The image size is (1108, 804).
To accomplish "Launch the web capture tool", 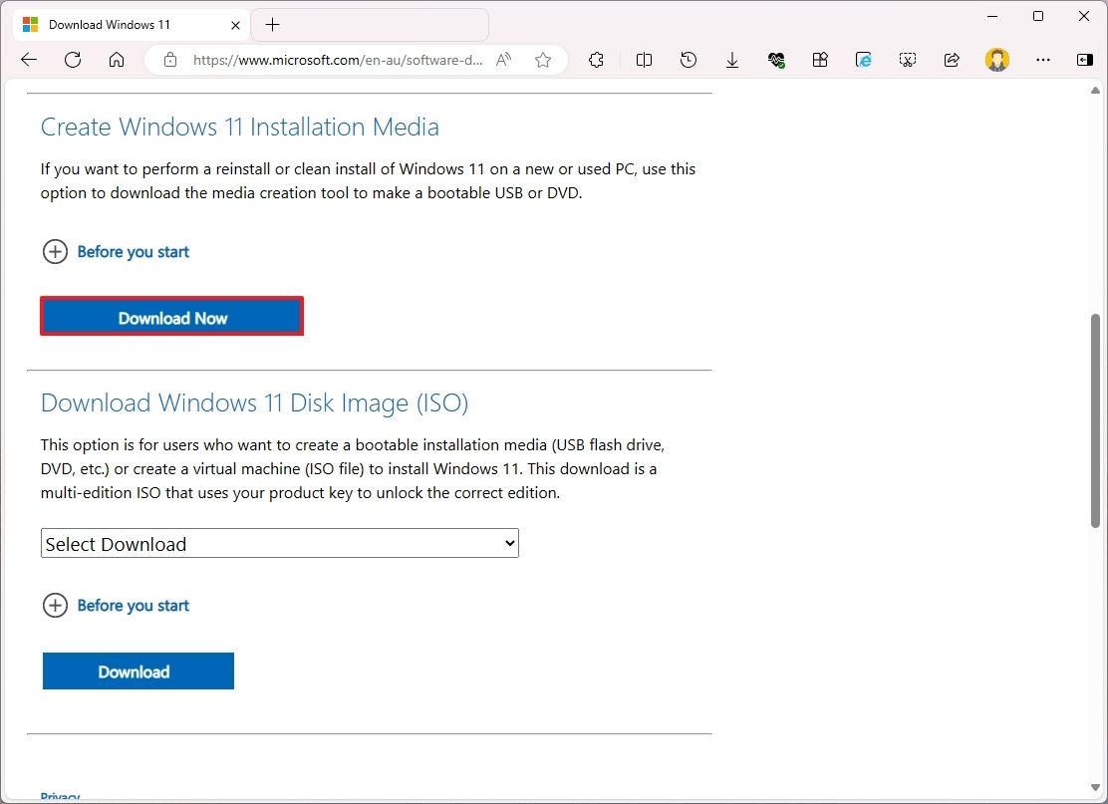I will click(908, 60).
